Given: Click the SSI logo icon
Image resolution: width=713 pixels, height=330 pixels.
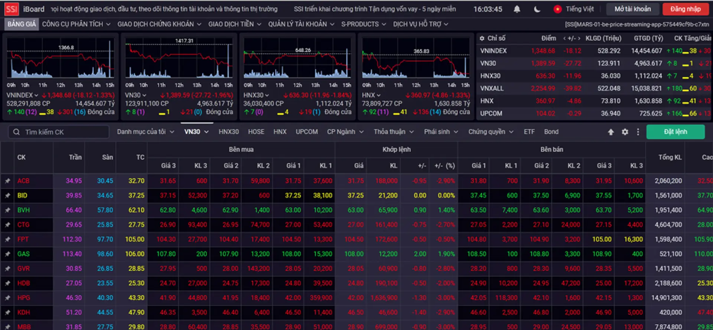Looking at the screenshot, I should pyautogui.click(x=12, y=9).
